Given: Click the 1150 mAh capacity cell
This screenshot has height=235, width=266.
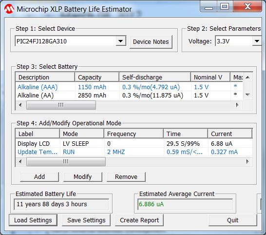Looking at the screenshot, I should (x=92, y=87).
